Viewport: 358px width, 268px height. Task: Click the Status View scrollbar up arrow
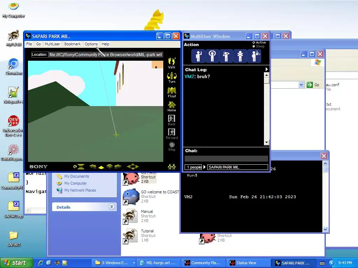[x=325, y=163]
